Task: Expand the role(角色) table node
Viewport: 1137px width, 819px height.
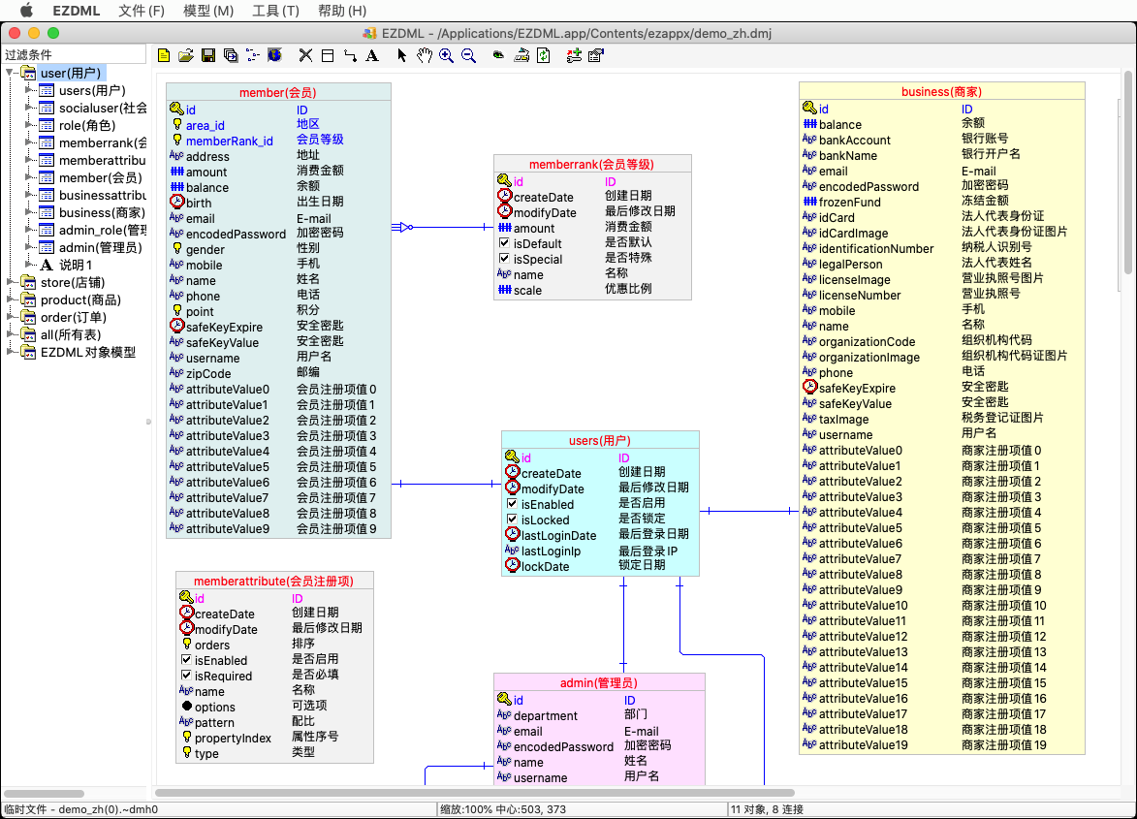Action: pos(29,125)
